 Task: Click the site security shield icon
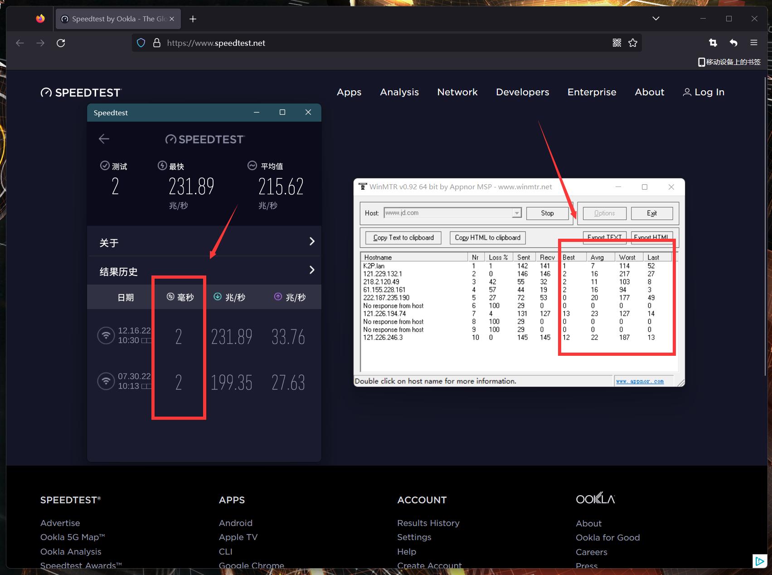pos(141,43)
